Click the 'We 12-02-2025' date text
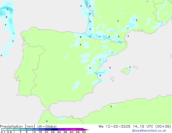Screen dimensions: 172x133 click(x=114, y=126)
